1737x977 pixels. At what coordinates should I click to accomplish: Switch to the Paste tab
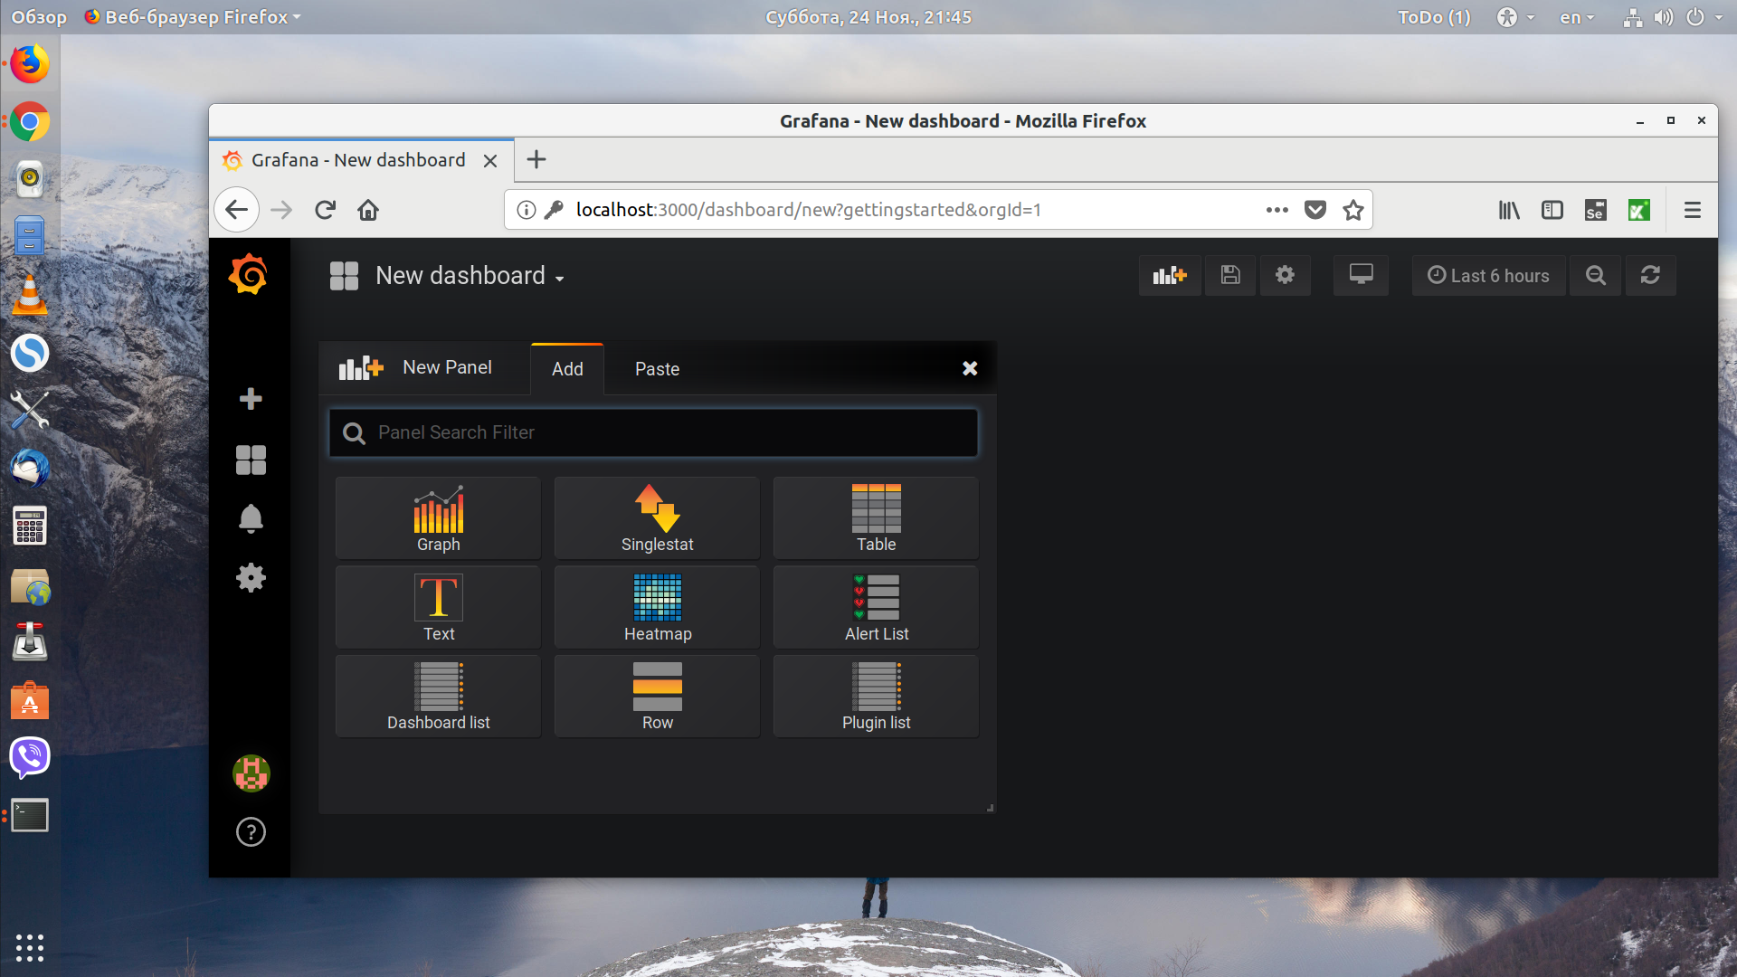point(657,369)
